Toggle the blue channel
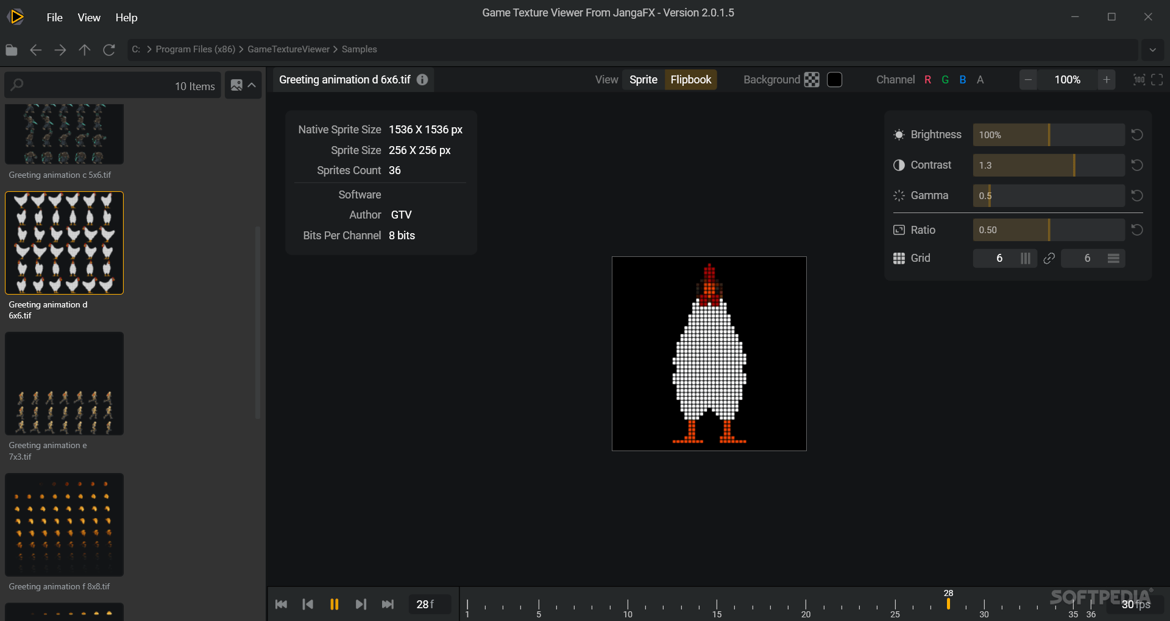Screen dimensions: 1170x621 click(x=963, y=80)
